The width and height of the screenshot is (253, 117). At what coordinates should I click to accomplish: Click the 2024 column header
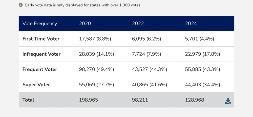pos(191,24)
